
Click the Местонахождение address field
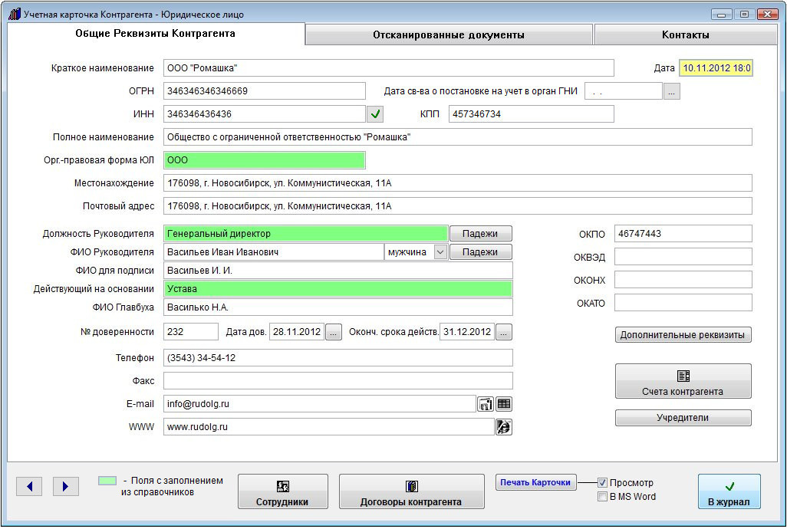pyautogui.click(x=458, y=183)
